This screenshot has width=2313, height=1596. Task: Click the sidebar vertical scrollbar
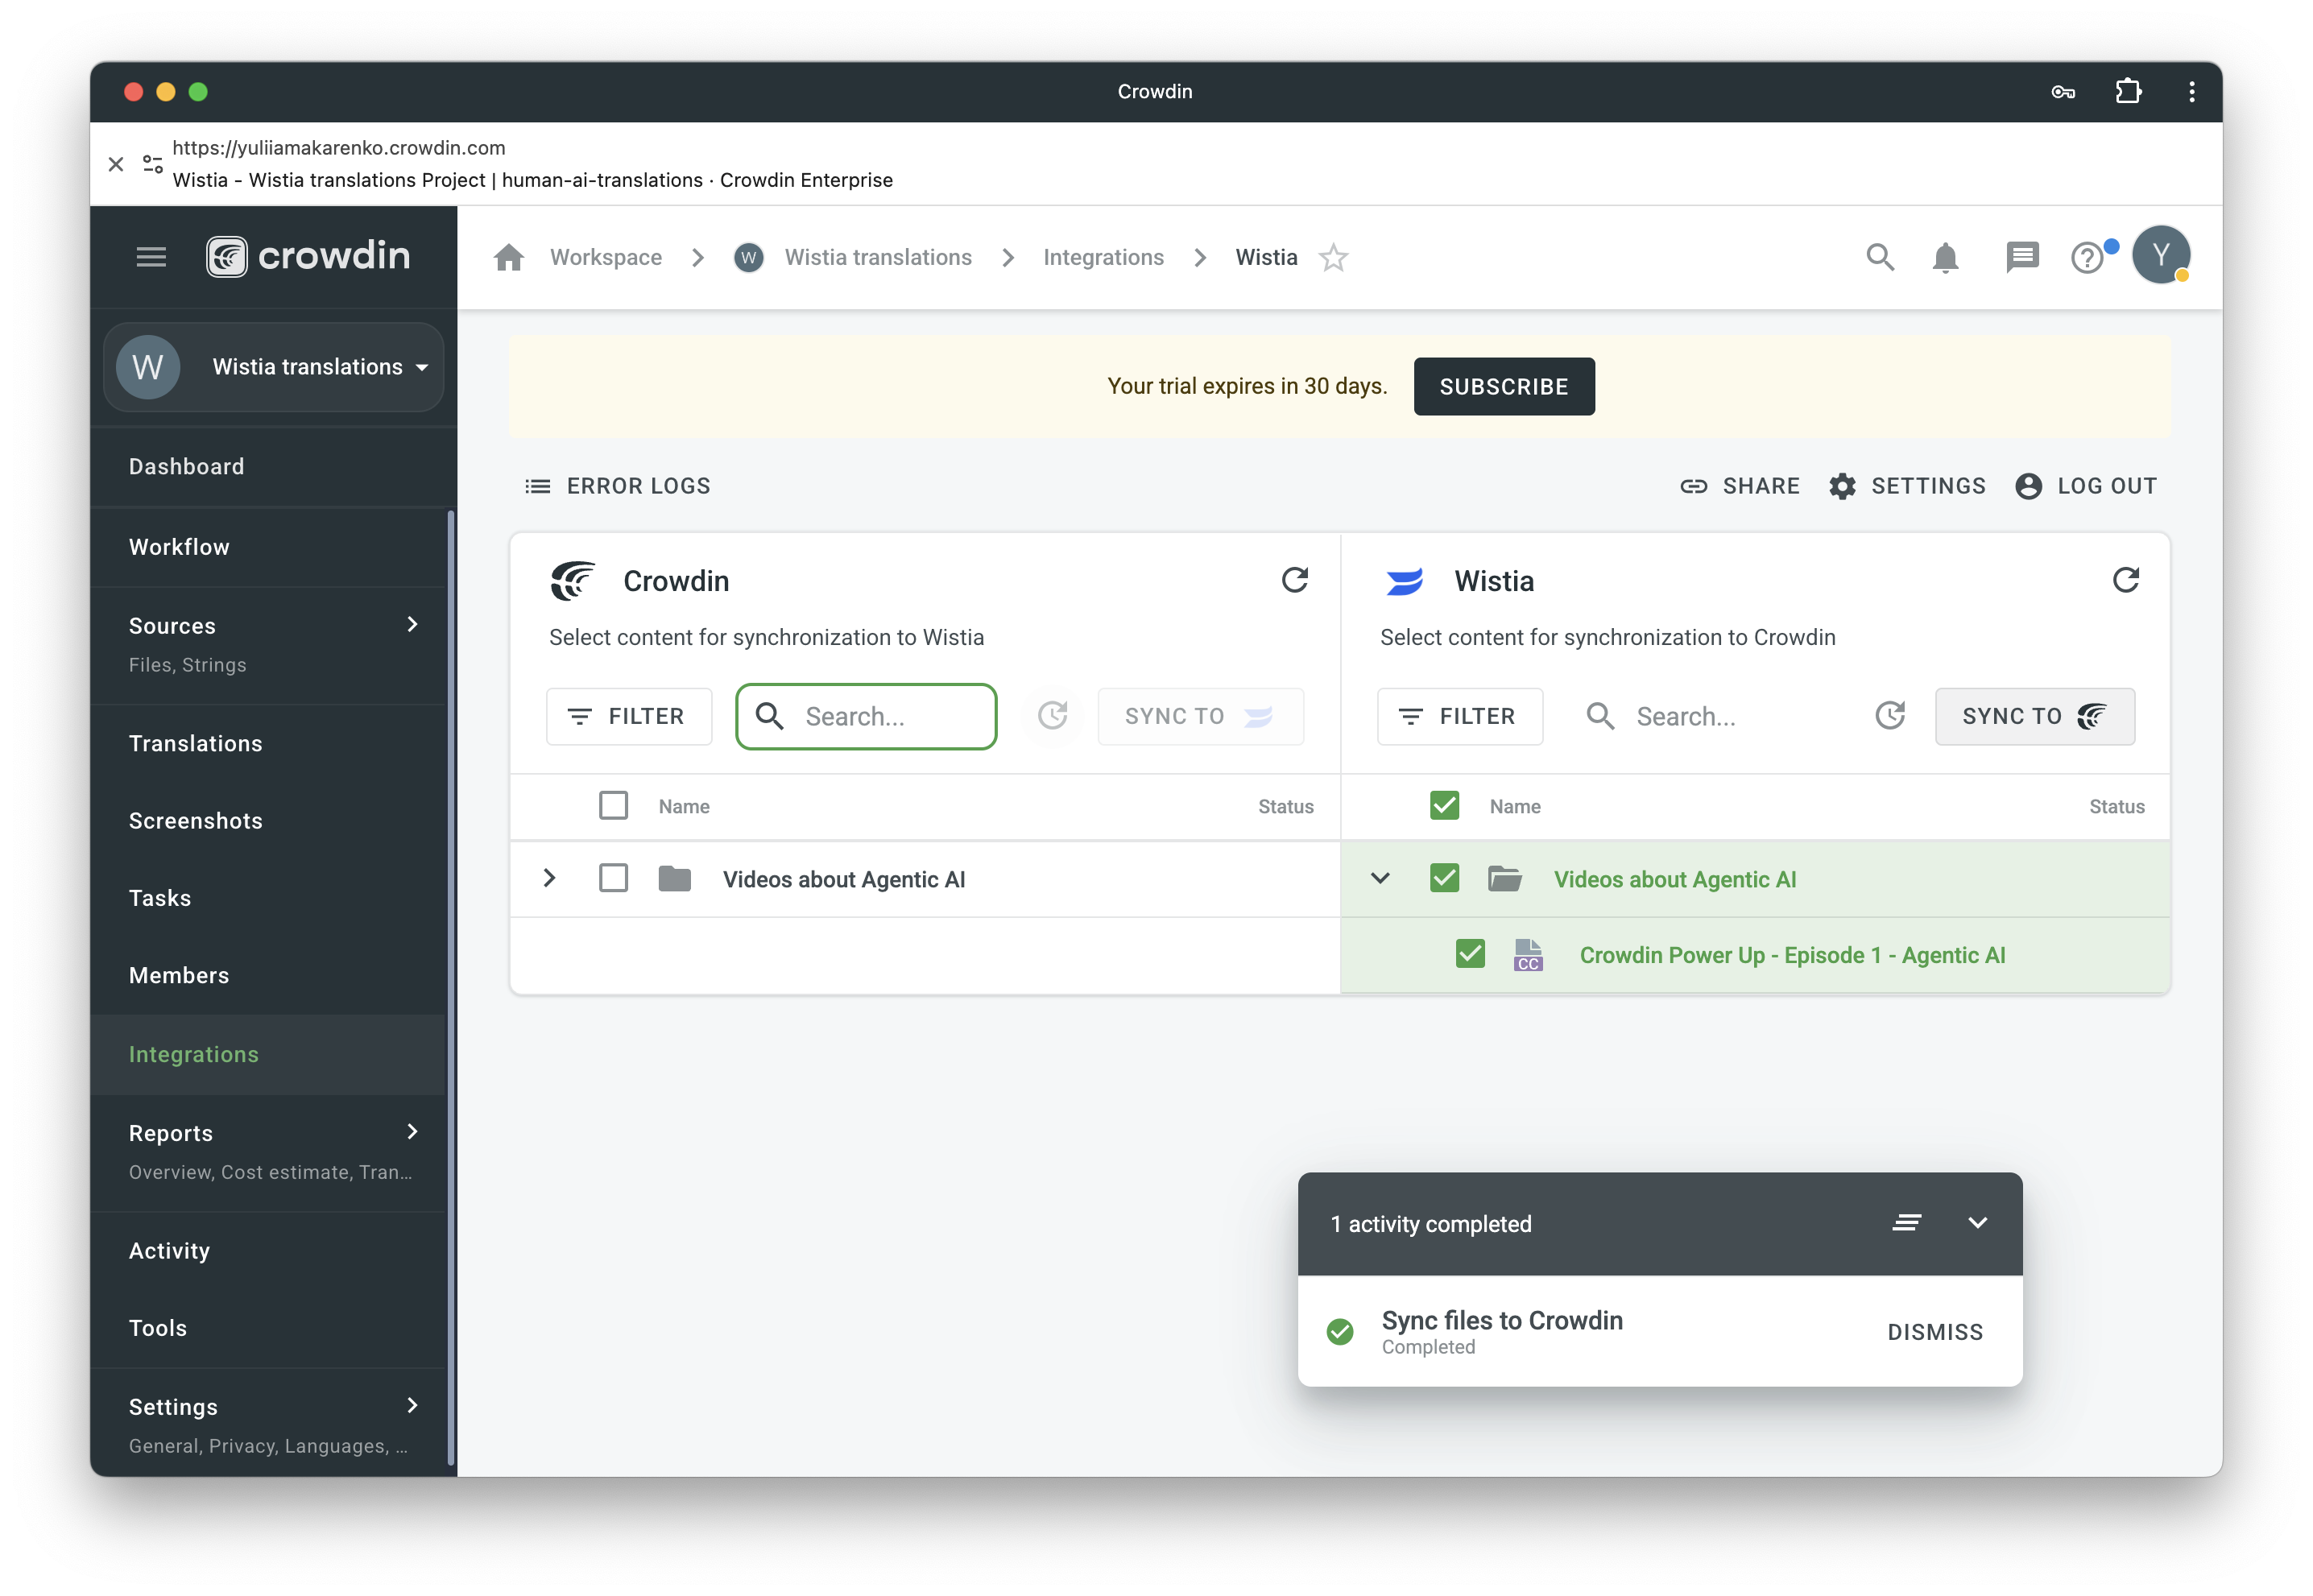pos(451,990)
